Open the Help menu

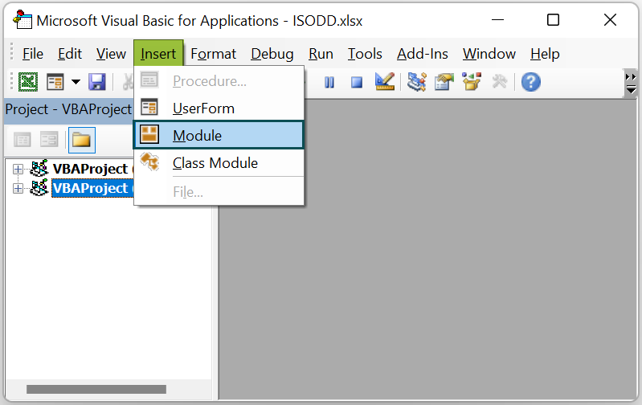tap(545, 54)
